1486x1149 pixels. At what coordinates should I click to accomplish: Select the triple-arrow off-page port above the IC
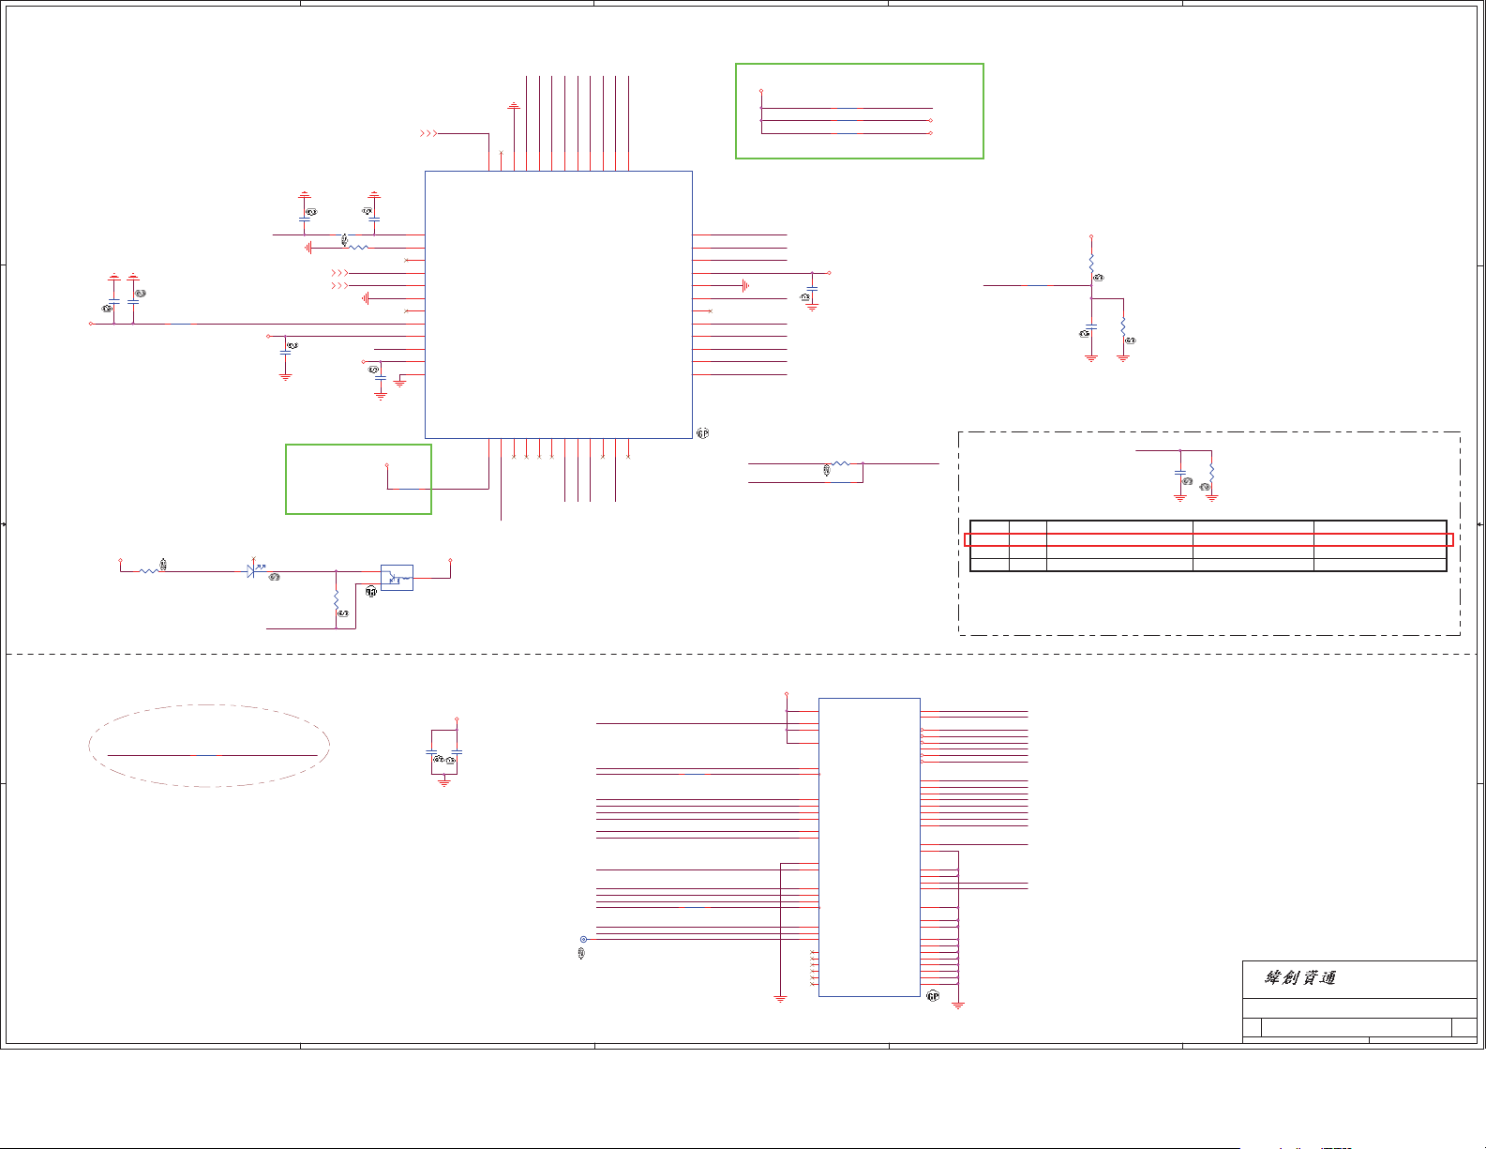click(428, 133)
